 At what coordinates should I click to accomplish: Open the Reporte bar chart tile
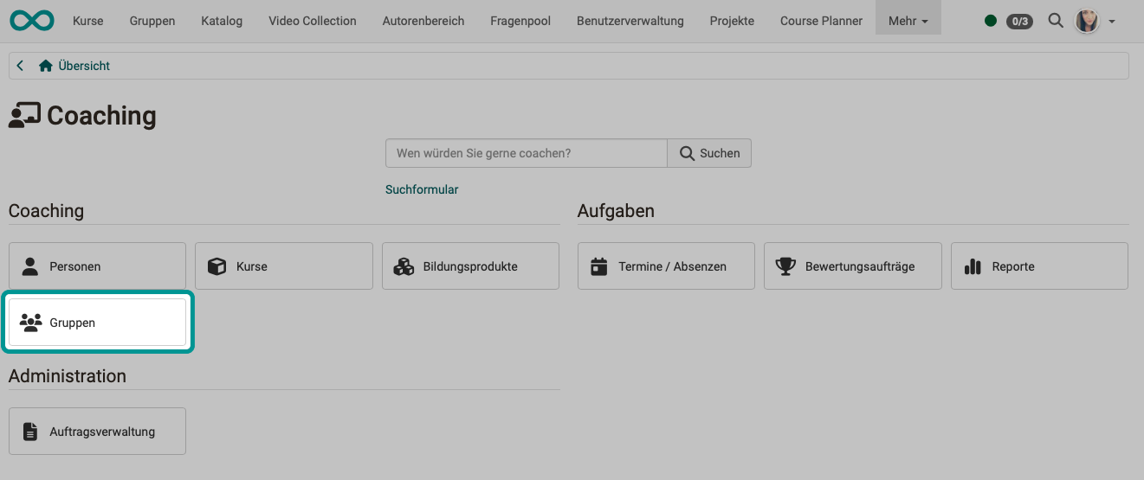1039,266
